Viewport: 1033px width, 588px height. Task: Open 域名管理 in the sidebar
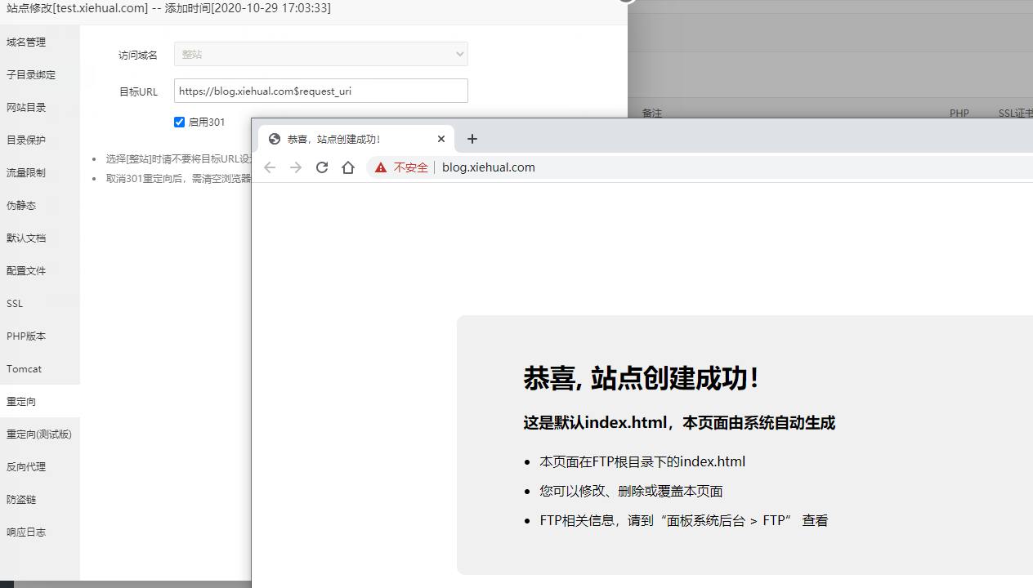pos(40,42)
